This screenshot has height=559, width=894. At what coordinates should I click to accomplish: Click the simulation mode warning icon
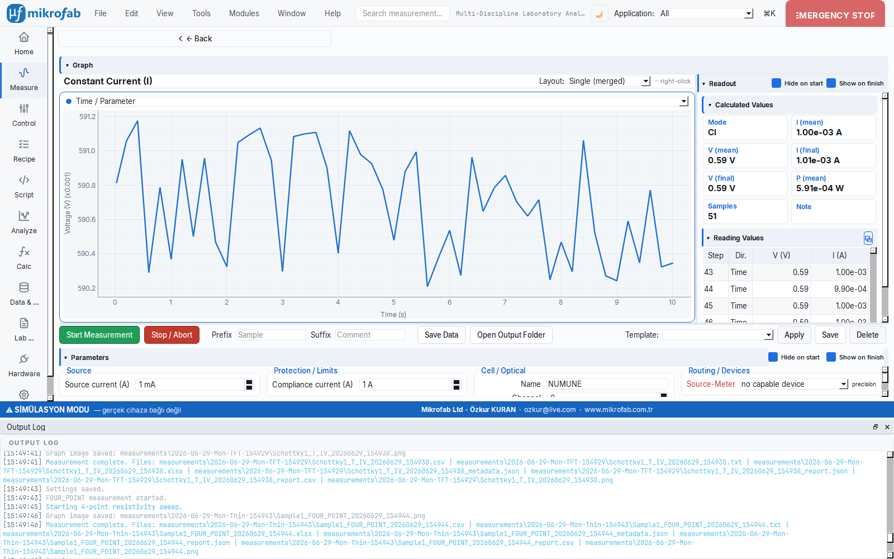[9, 410]
